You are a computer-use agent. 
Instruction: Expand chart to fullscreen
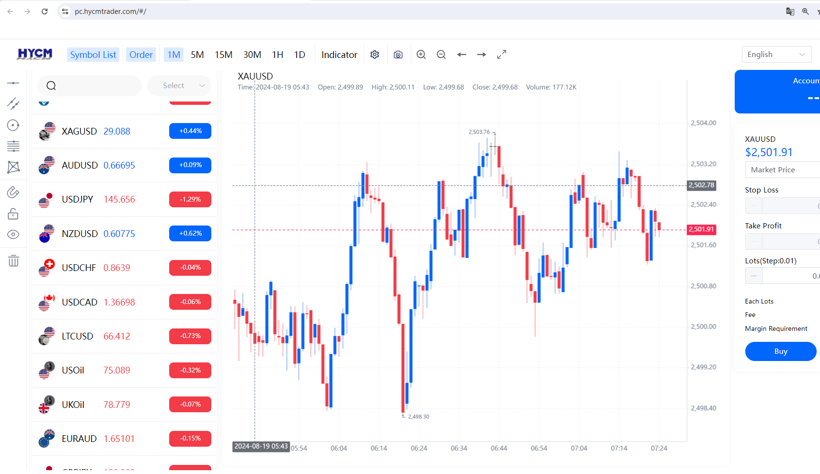501,55
